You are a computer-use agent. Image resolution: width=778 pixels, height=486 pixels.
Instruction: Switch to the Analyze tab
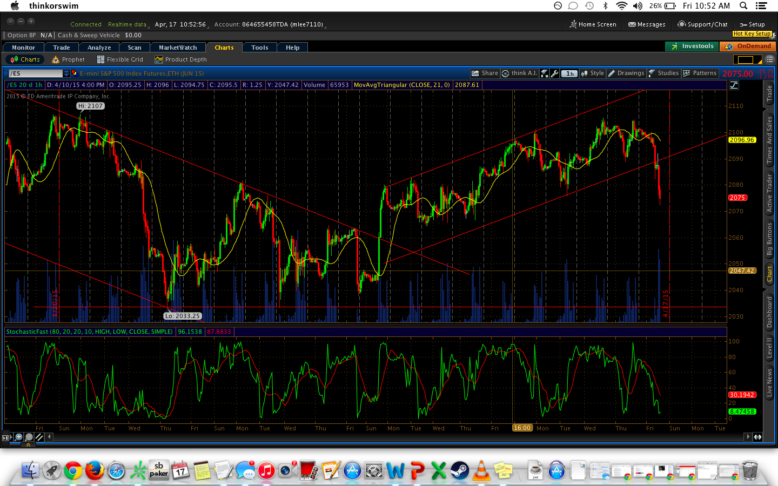click(99, 48)
